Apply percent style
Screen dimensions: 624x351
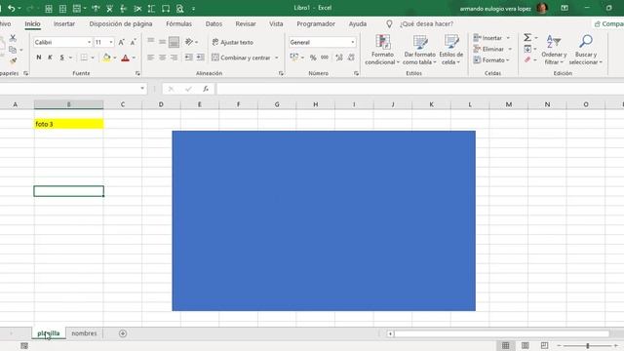pyautogui.click(x=313, y=58)
